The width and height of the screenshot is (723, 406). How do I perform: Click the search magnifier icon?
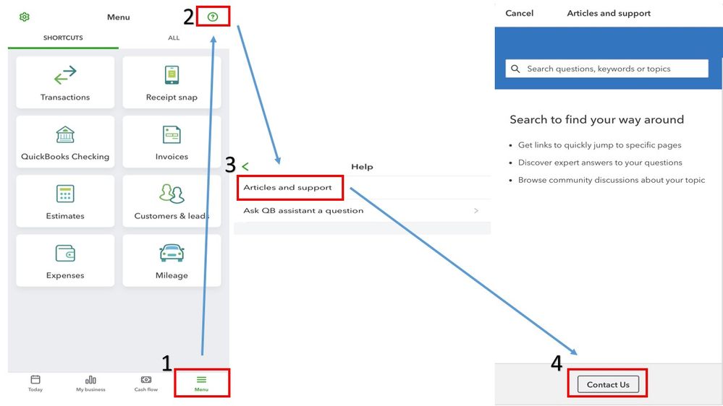(515, 69)
